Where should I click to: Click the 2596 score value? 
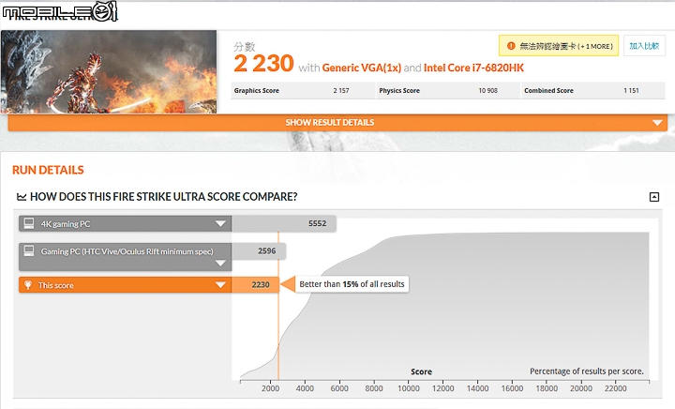point(267,251)
